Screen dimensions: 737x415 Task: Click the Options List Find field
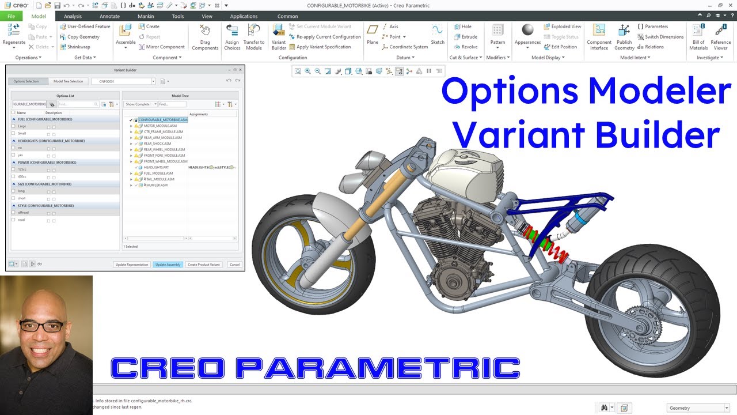[x=78, y=104]
